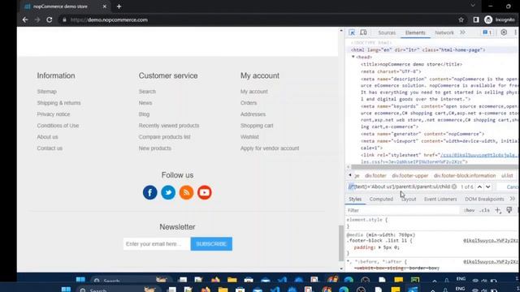Toggle the :hov element state panel
520x292 pixels.
469,210
